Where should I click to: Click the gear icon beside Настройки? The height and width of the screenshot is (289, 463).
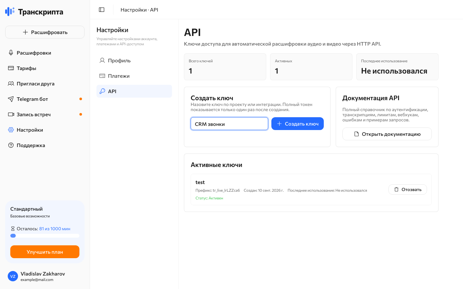click(11, 130)
